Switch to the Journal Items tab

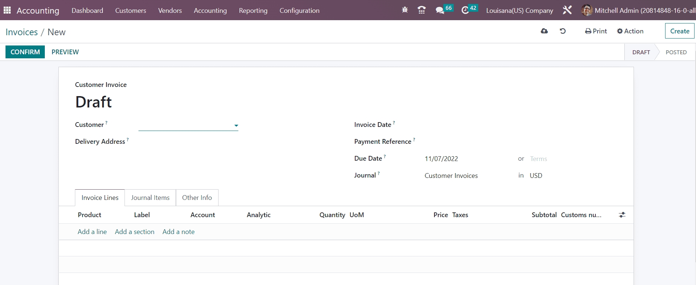150,198
